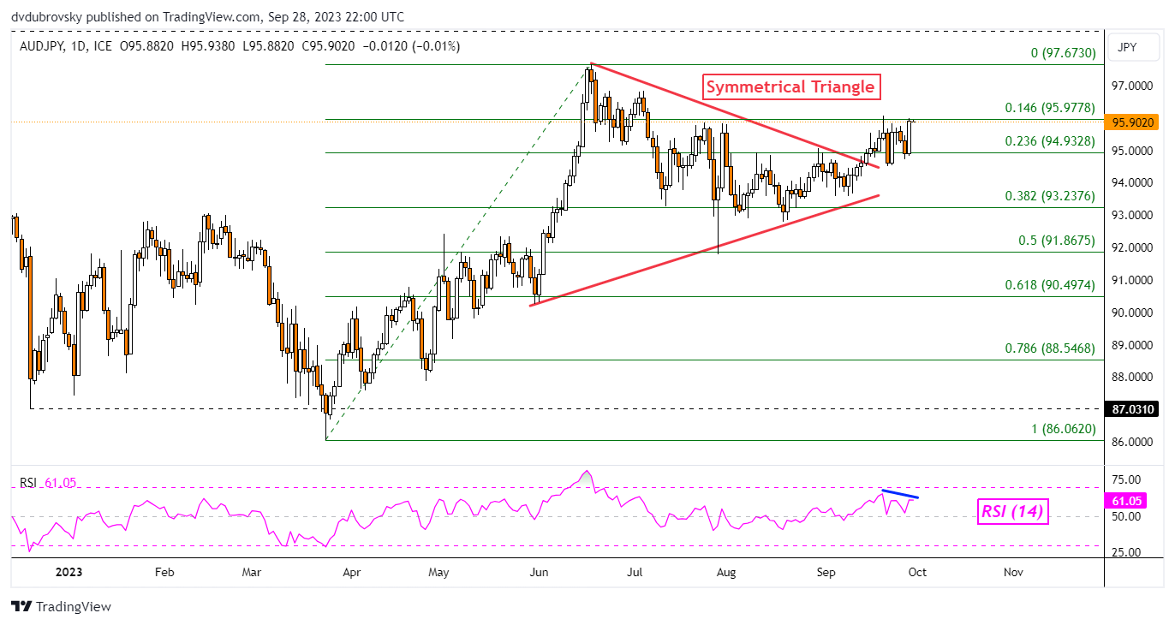Select the 0.146 (95.9778) Fibonacci label

[1050, 108]
